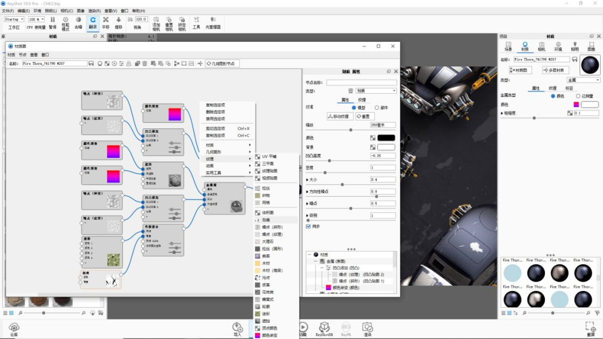
Task: Click the 缩放 slider handle
Action: pos(350,130)
